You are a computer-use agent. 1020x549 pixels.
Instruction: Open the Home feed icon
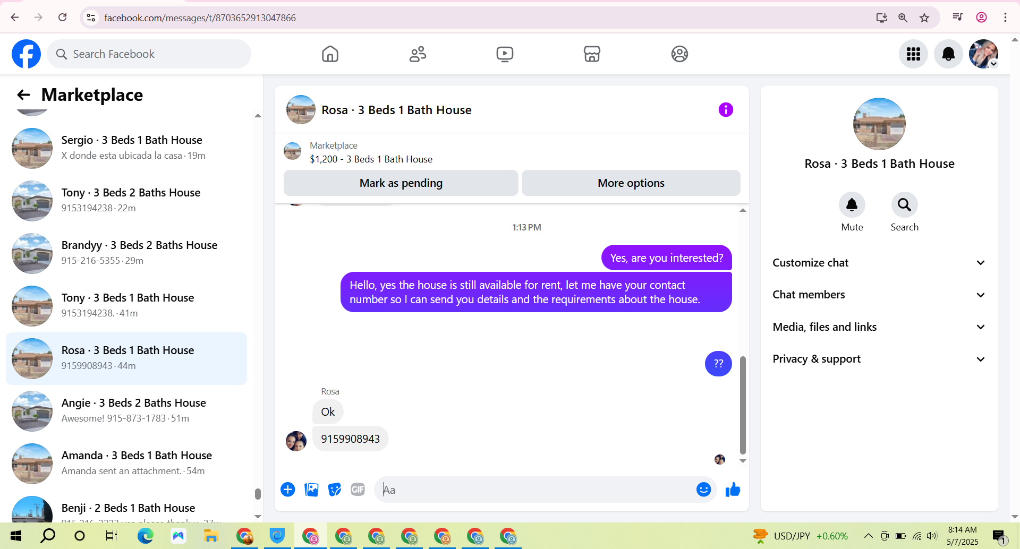click(330, 54)
